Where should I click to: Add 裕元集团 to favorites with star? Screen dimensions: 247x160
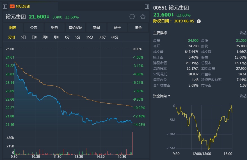143,17
